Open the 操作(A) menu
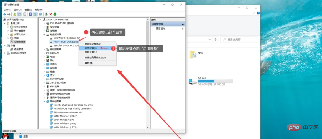Image resolution: width=322 pixels, height=139 pixels. (x=18, y=10)
